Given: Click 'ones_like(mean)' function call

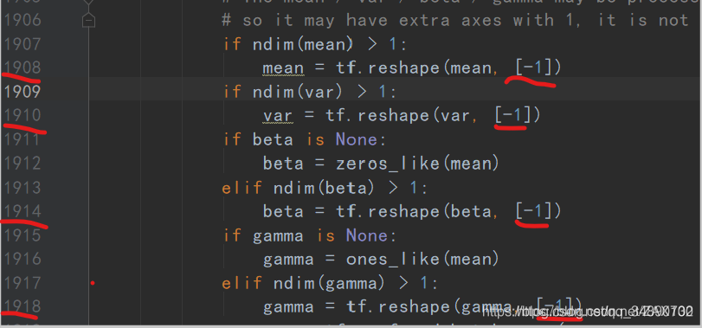Looking at the screenshot, I should point(422,260).
